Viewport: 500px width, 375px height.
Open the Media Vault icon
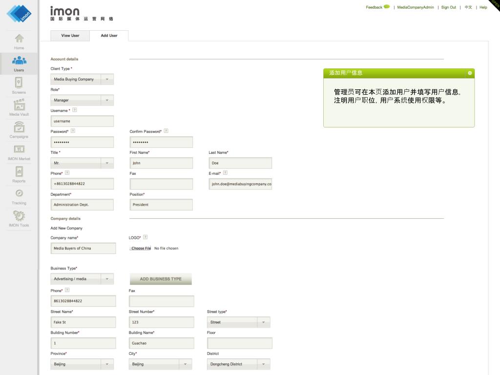coord(19,104)
